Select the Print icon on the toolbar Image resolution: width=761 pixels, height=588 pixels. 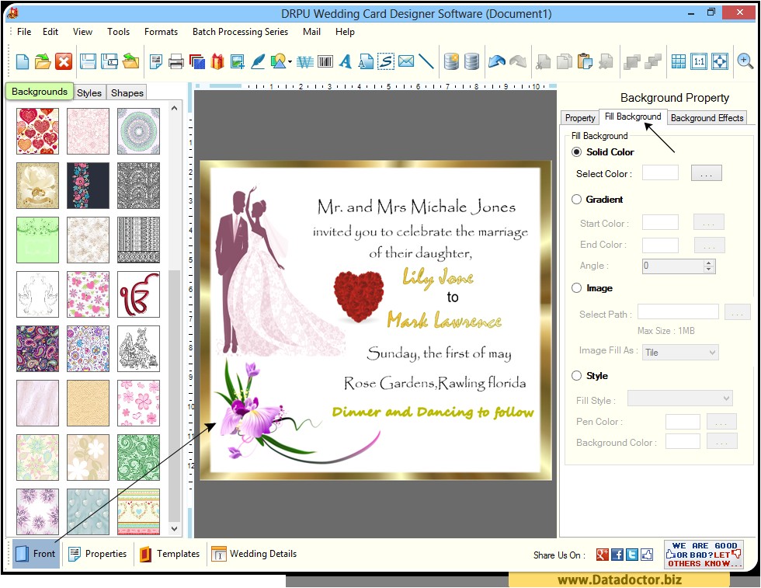pos(175,61)
